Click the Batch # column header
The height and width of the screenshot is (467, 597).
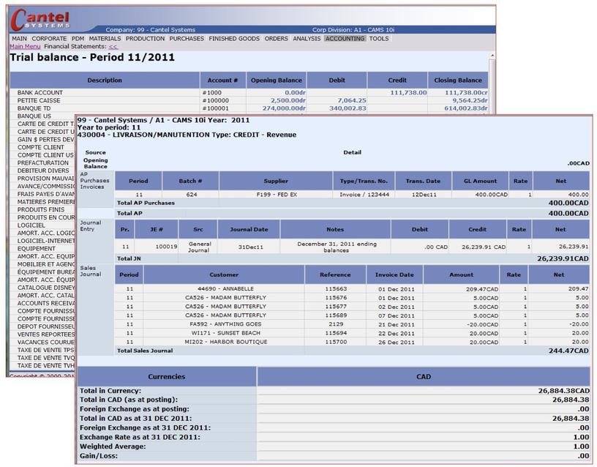pyautogui.click(x=190, y=181)
